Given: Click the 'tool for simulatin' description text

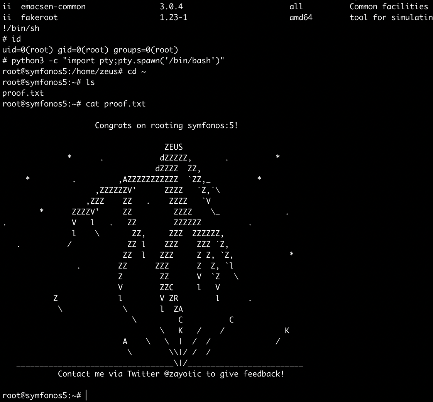Looking at the screenshot, I should tap(391, 17).
